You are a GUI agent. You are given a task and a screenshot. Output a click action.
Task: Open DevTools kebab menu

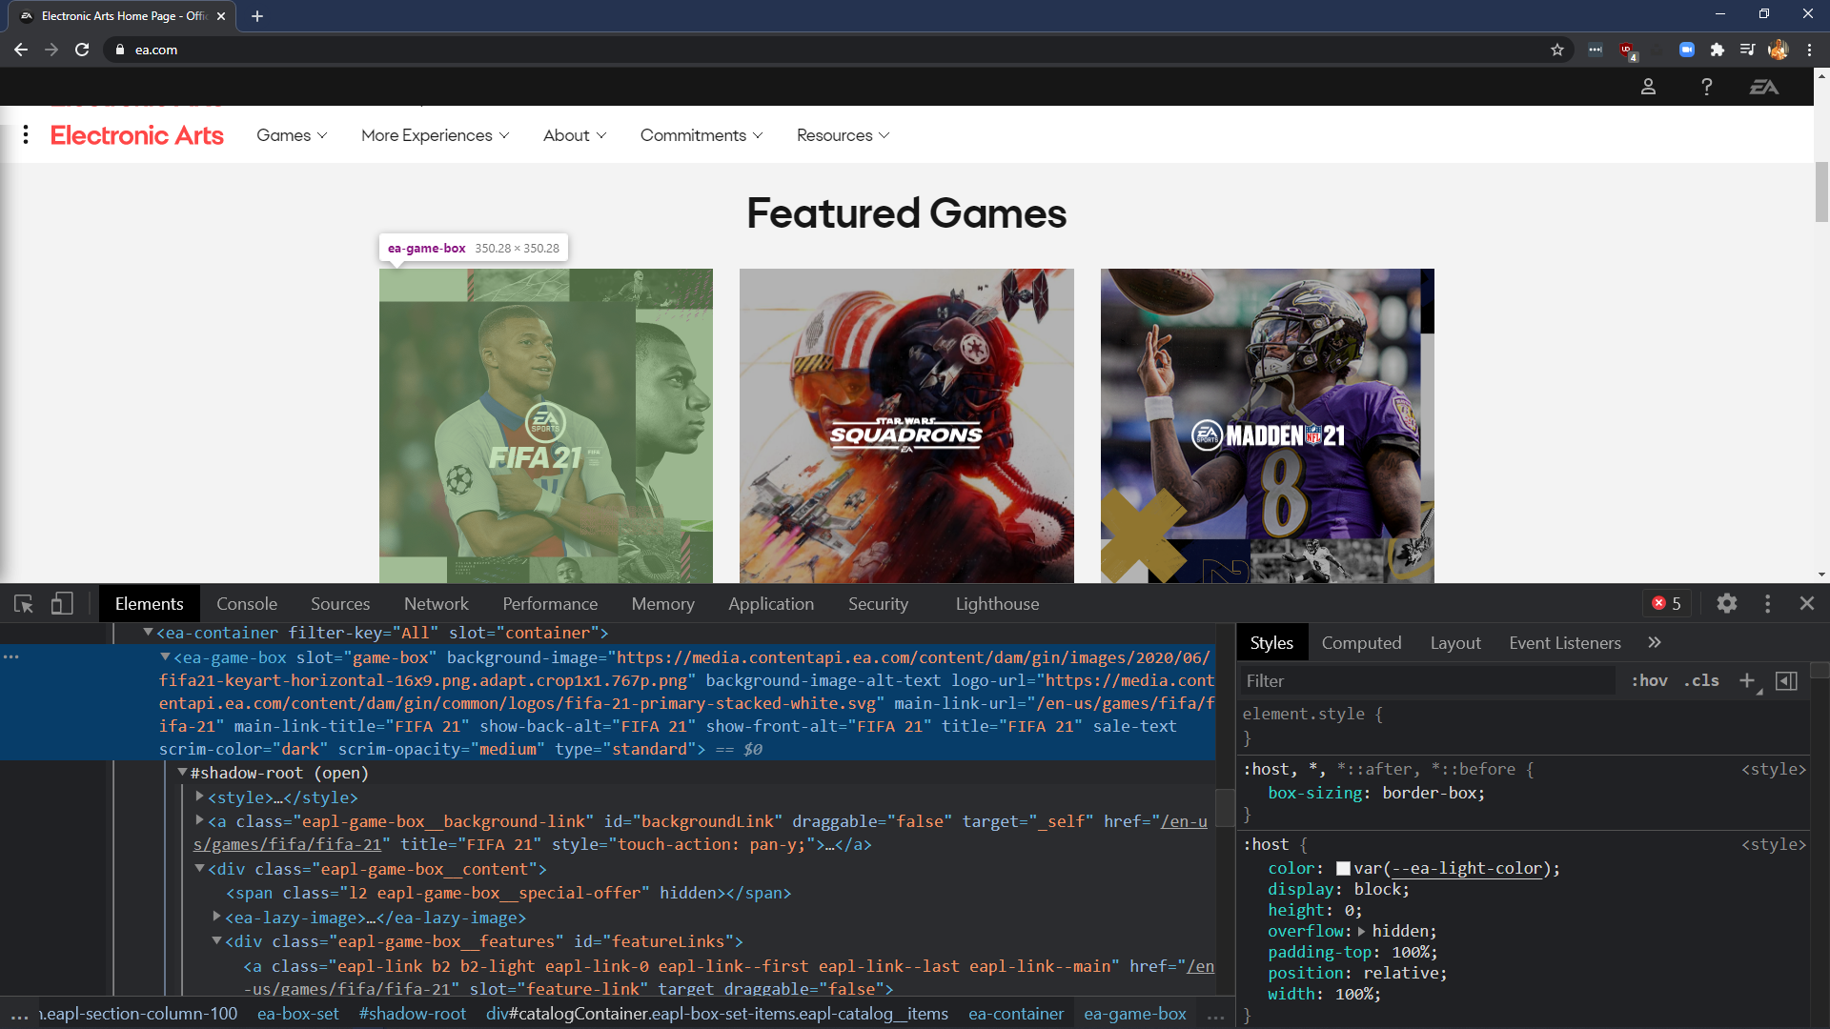[1767, 603]
